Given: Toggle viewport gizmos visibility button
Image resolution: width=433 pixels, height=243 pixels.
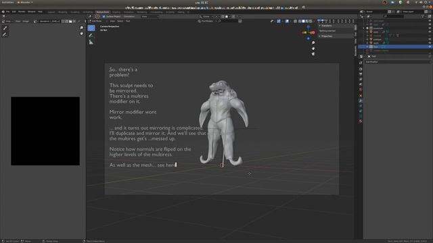Looking at the screenshot, I should pyautogui.click(x=279, y=21).
